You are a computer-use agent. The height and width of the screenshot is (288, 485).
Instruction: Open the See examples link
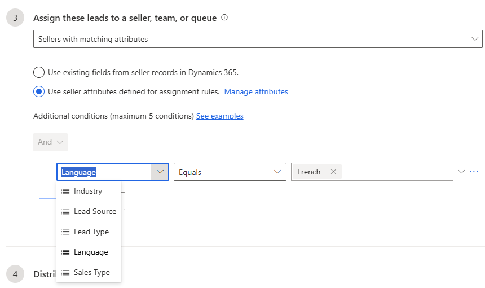coord(219,116)
